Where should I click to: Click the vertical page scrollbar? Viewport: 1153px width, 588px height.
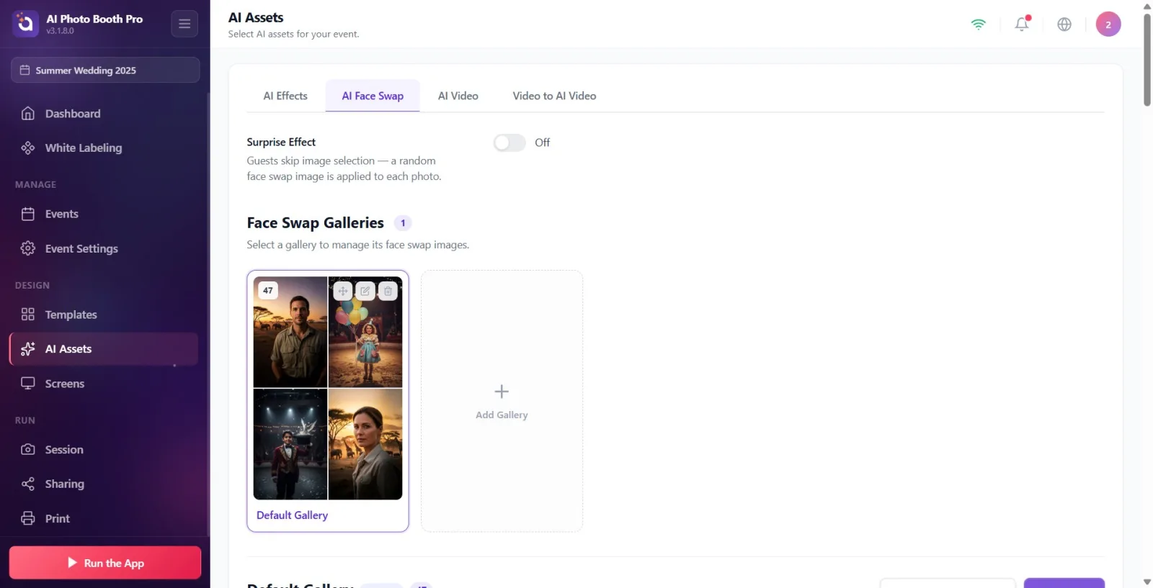(1147, 59)
